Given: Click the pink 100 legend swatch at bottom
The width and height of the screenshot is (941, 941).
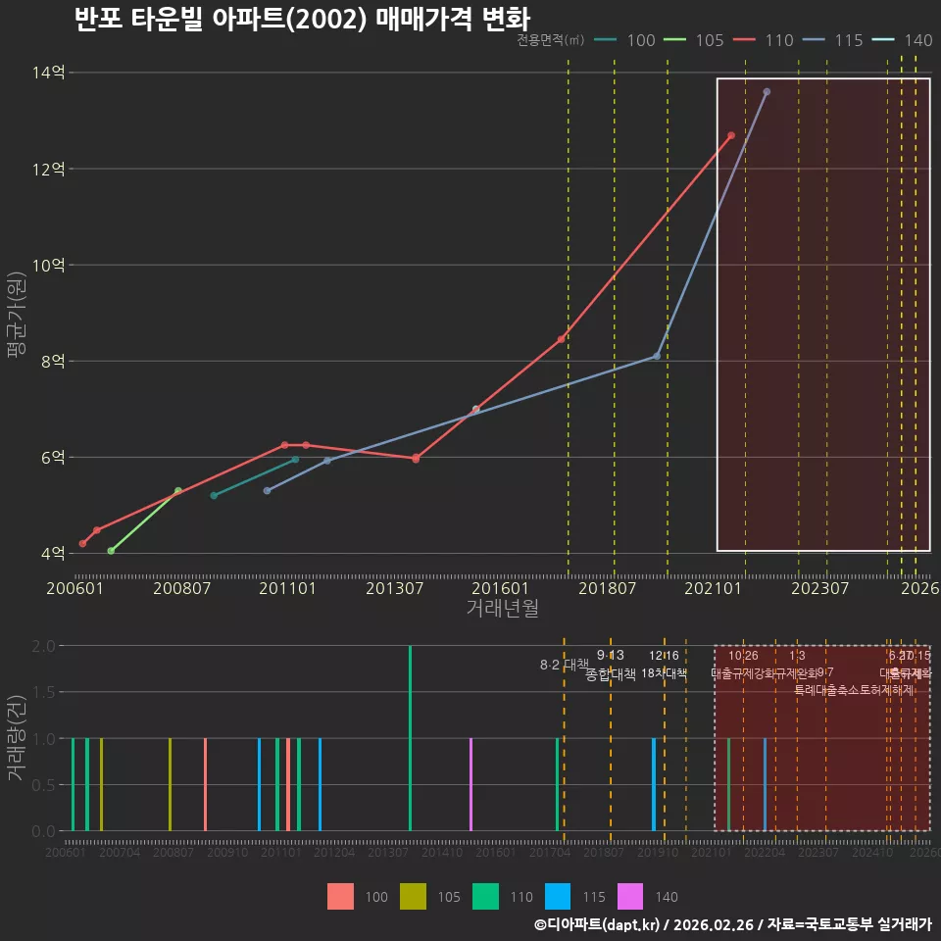Looking at the screenshot, I should [340, 897].
